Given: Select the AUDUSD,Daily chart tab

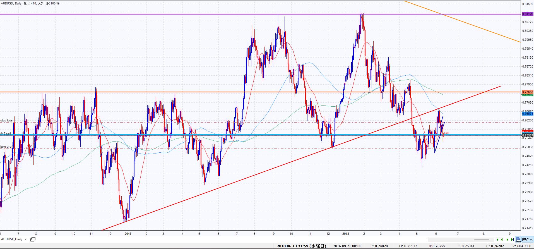Looking at the screenshot, I should pyautogui.click(x=12, y=239).
